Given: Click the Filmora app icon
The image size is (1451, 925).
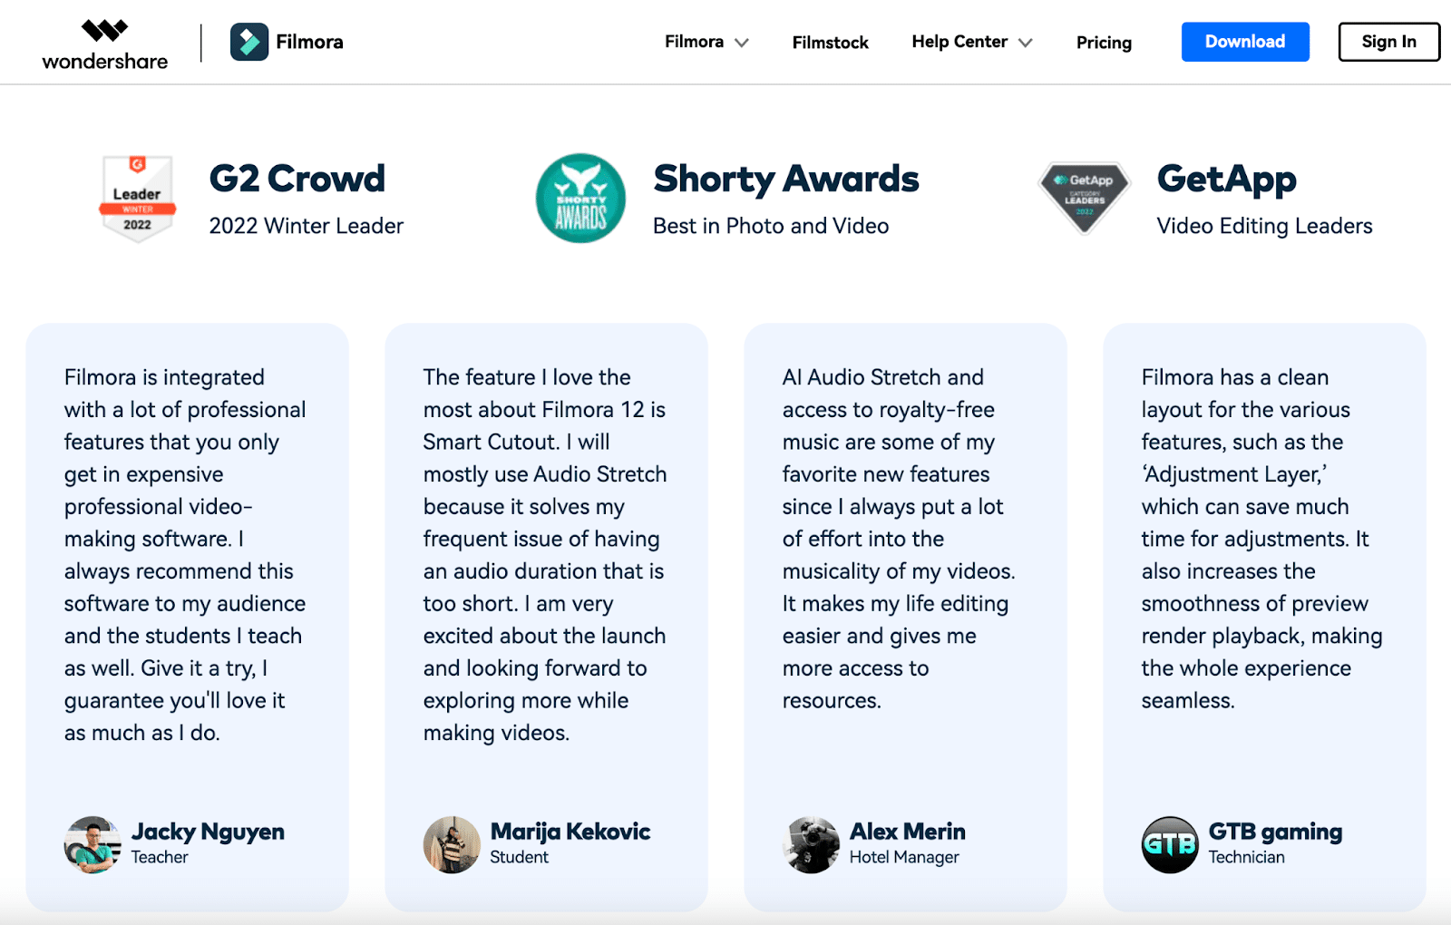Looking at the screenshot, I should 249,42.
